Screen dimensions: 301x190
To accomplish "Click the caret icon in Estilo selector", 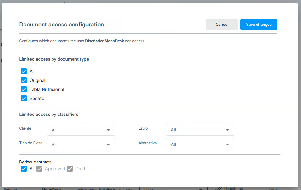I will tap(228, 130).
